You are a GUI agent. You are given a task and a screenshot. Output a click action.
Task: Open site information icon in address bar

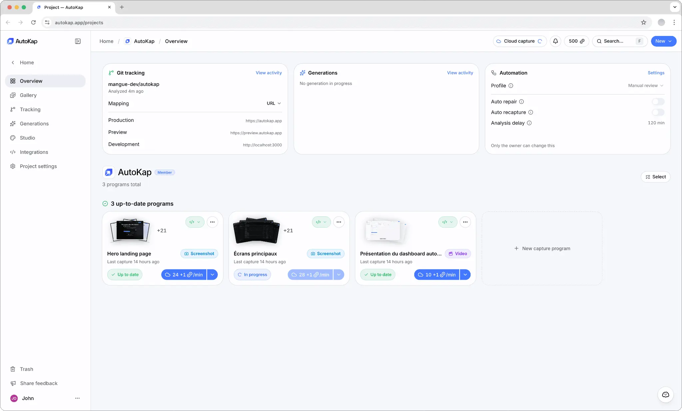47,22
